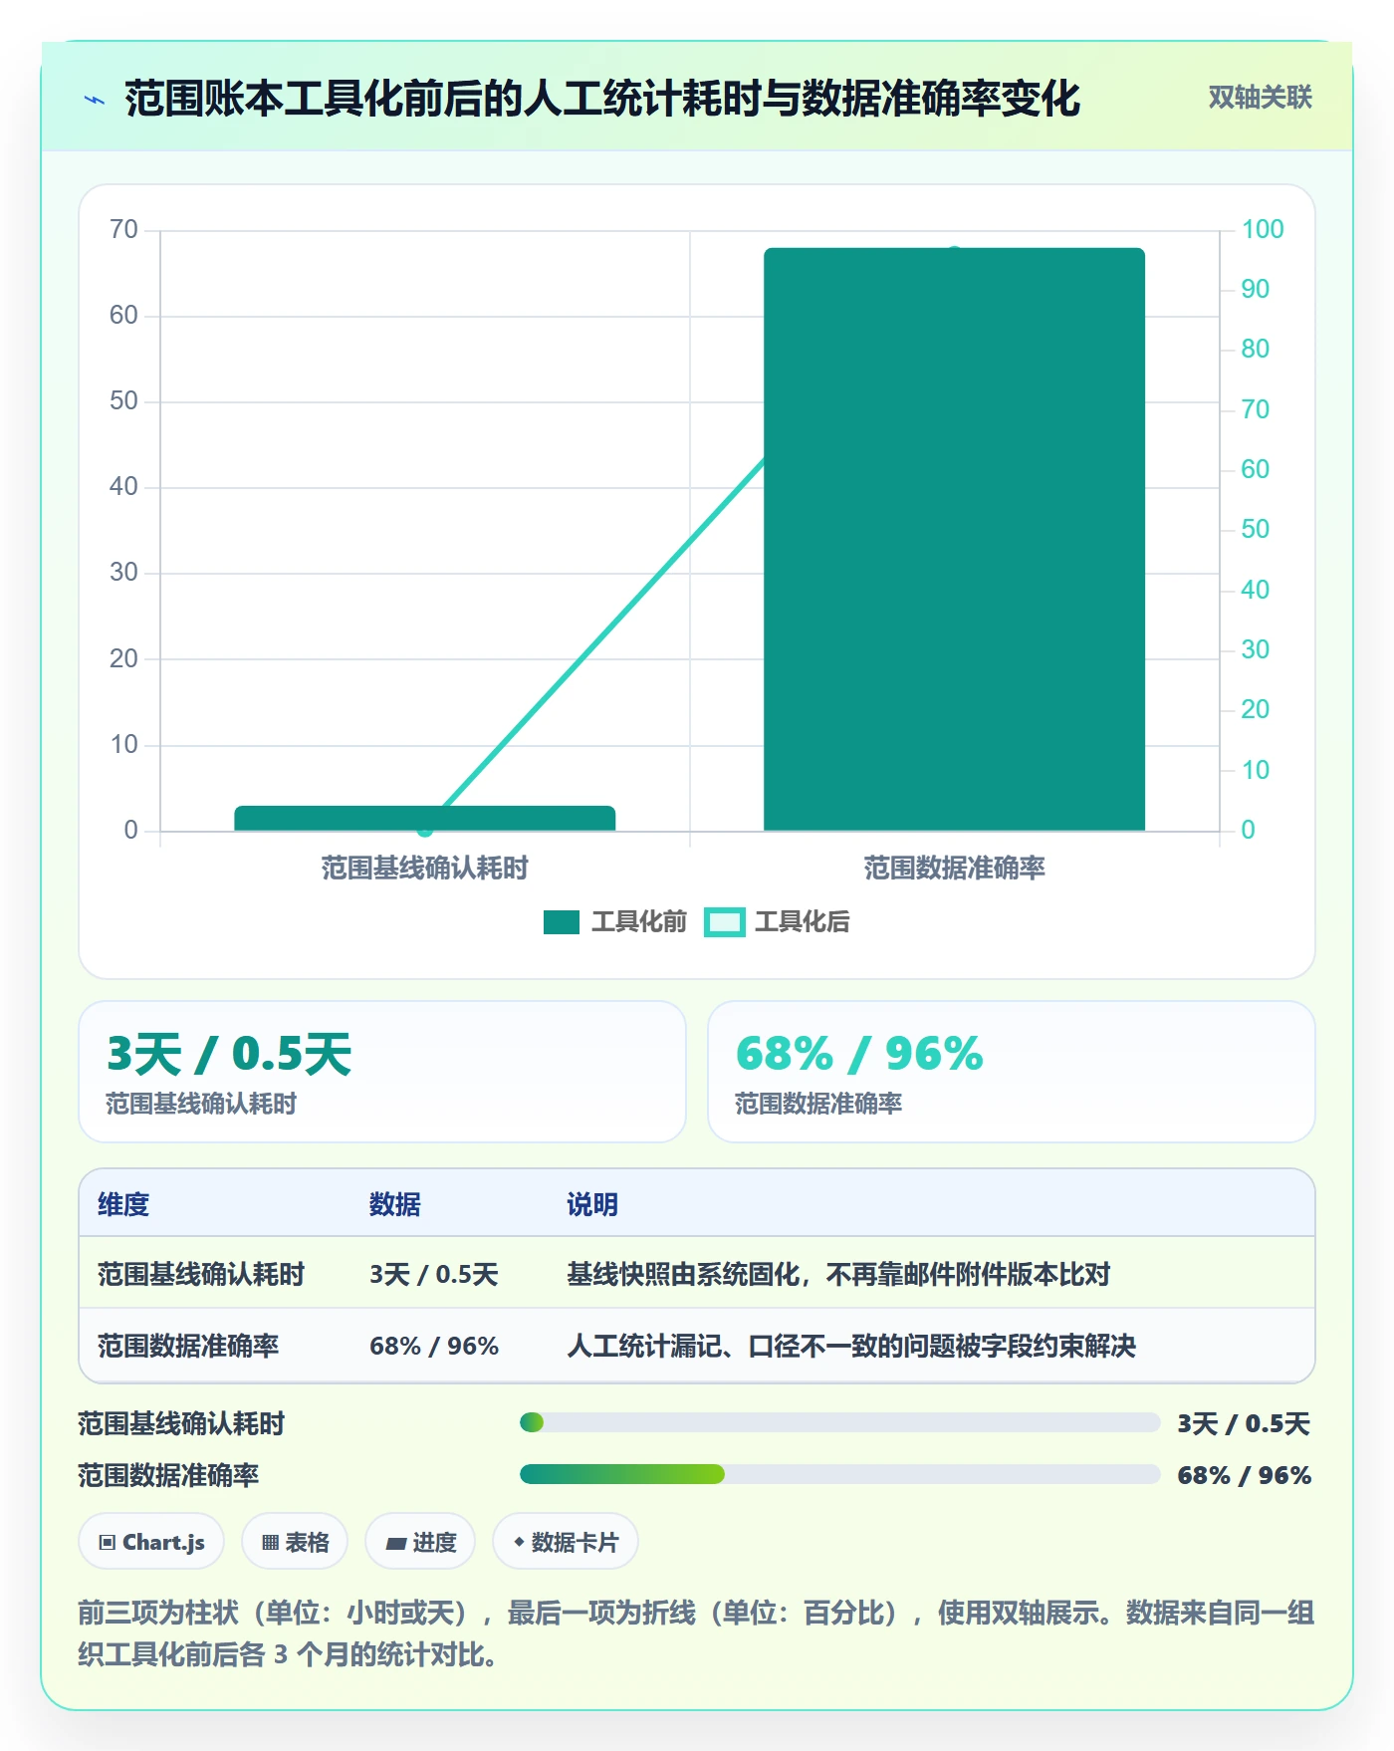
Task: Click table cell 68% / 96%
Action: coord(434,1346)
